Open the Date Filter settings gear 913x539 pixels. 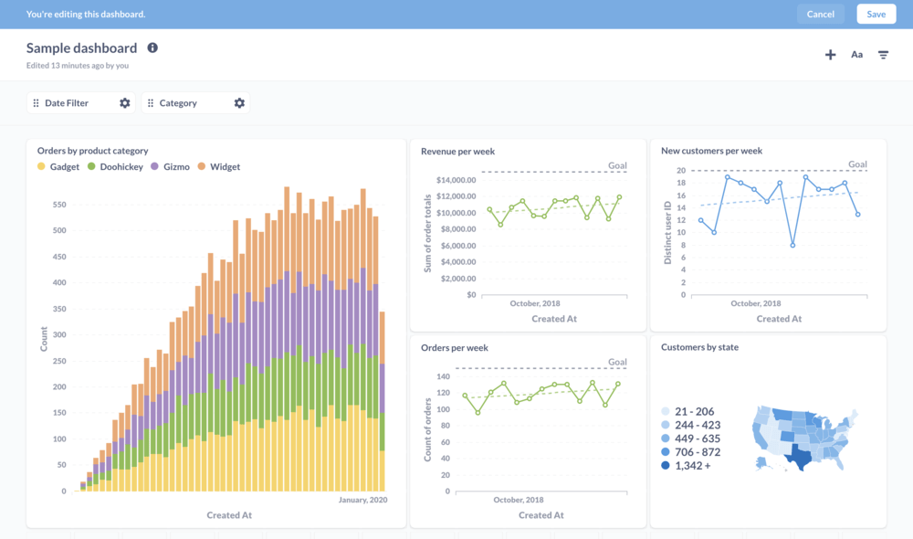(124, 103)
